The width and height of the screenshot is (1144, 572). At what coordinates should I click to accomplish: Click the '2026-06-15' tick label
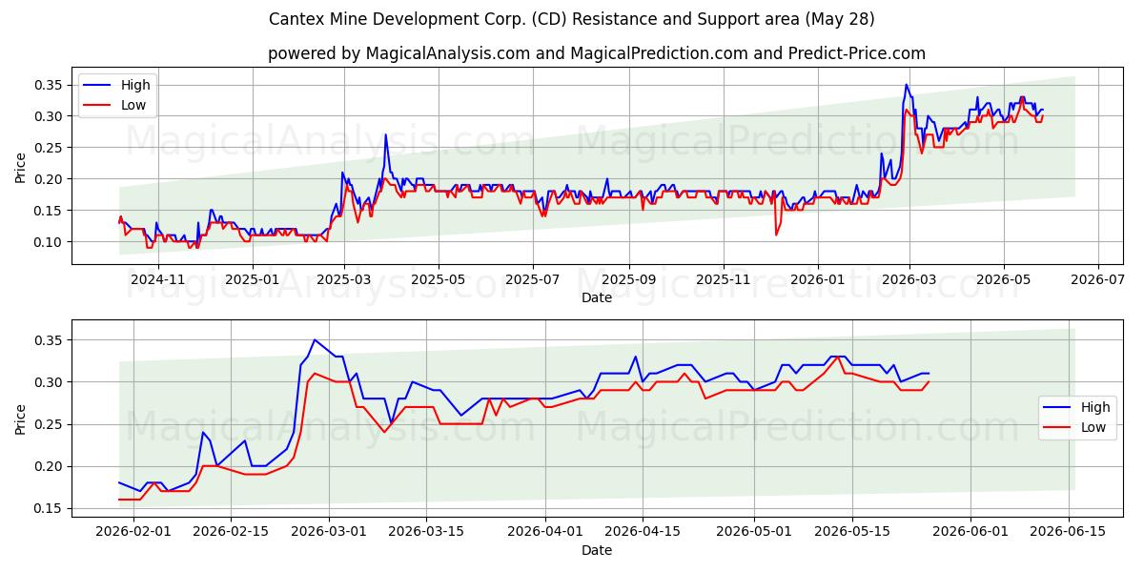pyautogui.click(x=1068, y=532)
